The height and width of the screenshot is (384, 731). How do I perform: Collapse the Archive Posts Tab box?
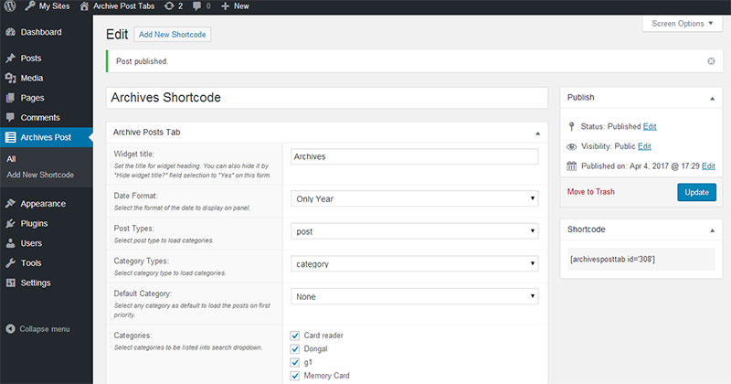tap(537, 133)
